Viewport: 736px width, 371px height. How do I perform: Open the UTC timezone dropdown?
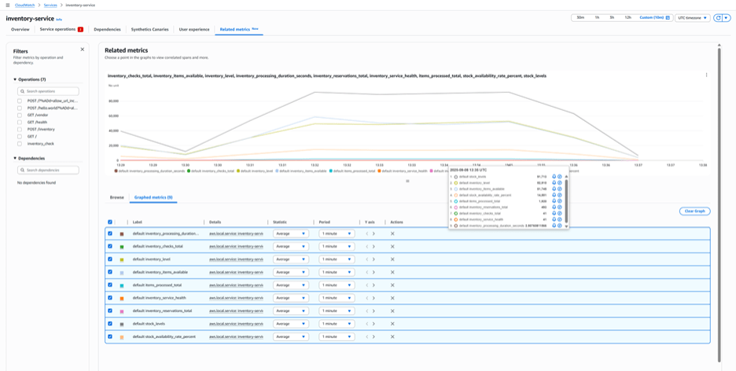pos(693,17)
